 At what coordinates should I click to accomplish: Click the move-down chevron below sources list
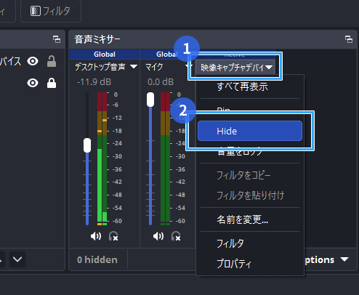[17, 259]
